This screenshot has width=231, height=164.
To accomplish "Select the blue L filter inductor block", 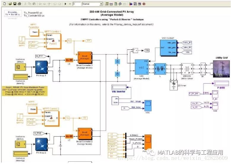I will [x=160, y=69].
